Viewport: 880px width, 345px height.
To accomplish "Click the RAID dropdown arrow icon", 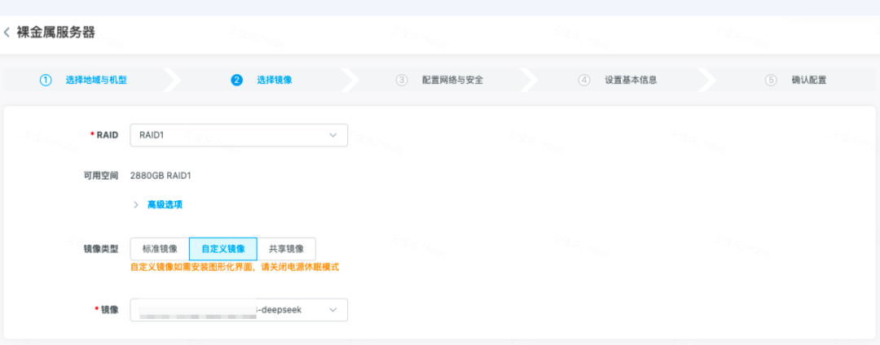I will [332, 135].
